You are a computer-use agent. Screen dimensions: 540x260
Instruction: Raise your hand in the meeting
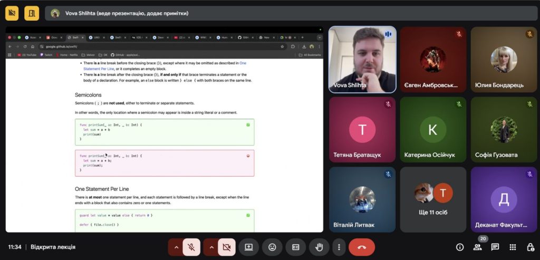(x=319, y=247)
